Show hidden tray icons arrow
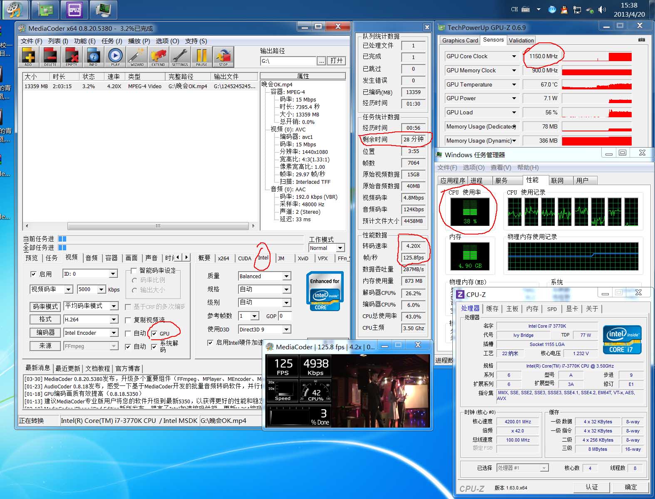The width and height of the screenshot is (655, 499). [538, 10]
